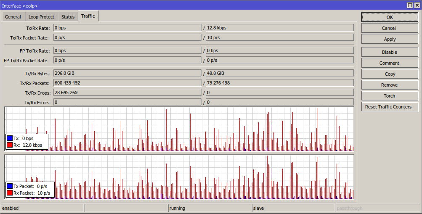Screen dimensions: 422x214
Task: Remove the eoip interface
Action: click(389, 85)
